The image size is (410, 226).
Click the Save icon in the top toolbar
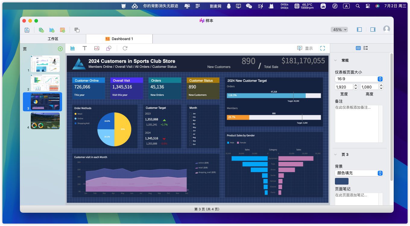coord(27,30)
